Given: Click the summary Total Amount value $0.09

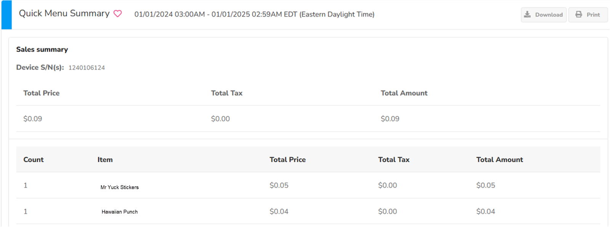Looking at the screenshot, I should tap(390, 119).
